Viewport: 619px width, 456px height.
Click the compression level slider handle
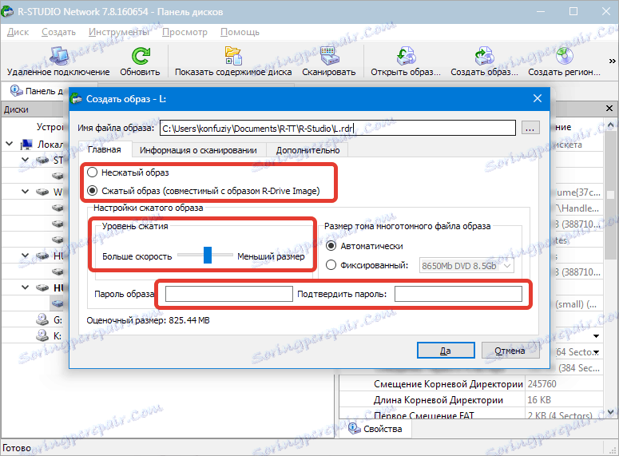tap(208, 255)
